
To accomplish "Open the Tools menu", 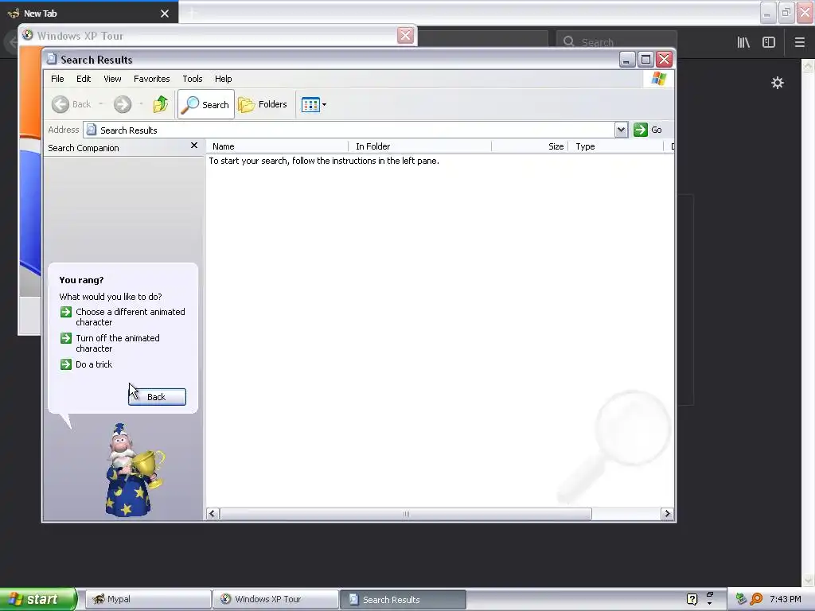I will click(x=193, y=79).
